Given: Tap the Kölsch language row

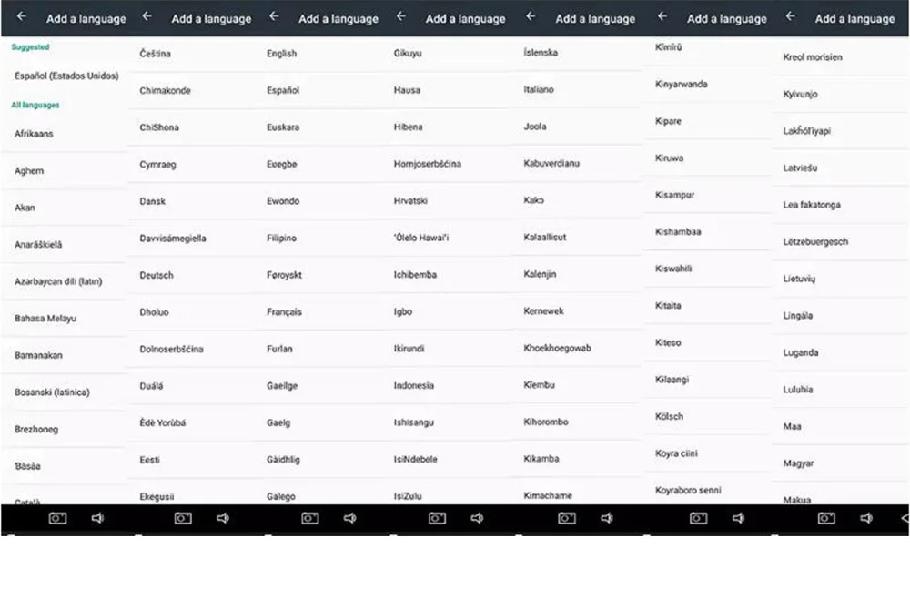Looking at the screenshot, I should coord(707,416).
